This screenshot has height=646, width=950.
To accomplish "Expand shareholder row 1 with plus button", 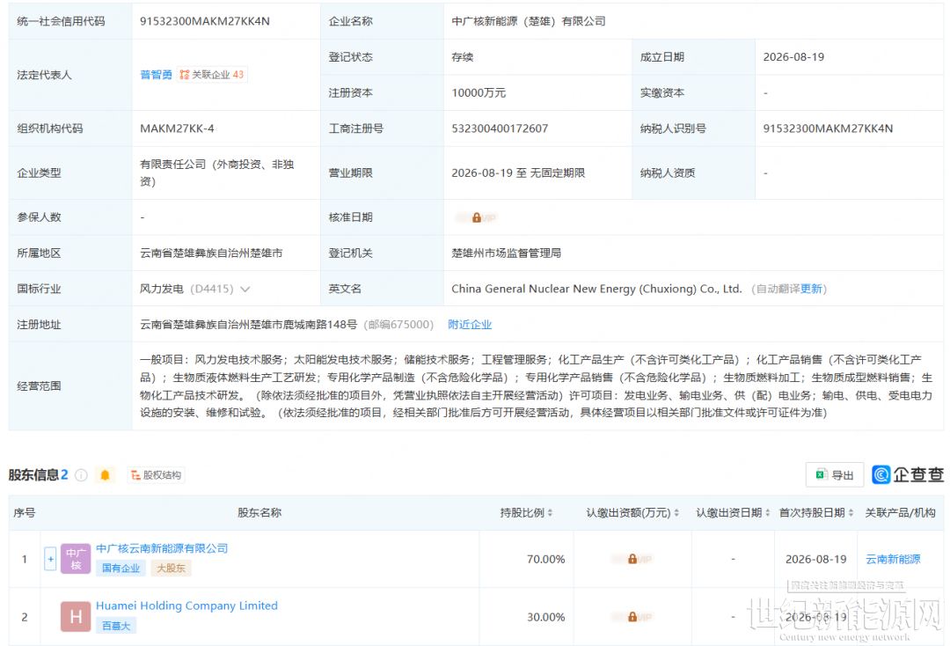I will tap(50, 559).
